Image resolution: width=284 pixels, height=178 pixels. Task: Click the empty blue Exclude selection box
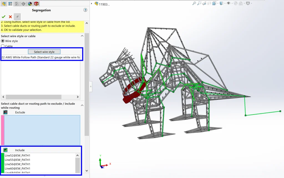(42, 130)
